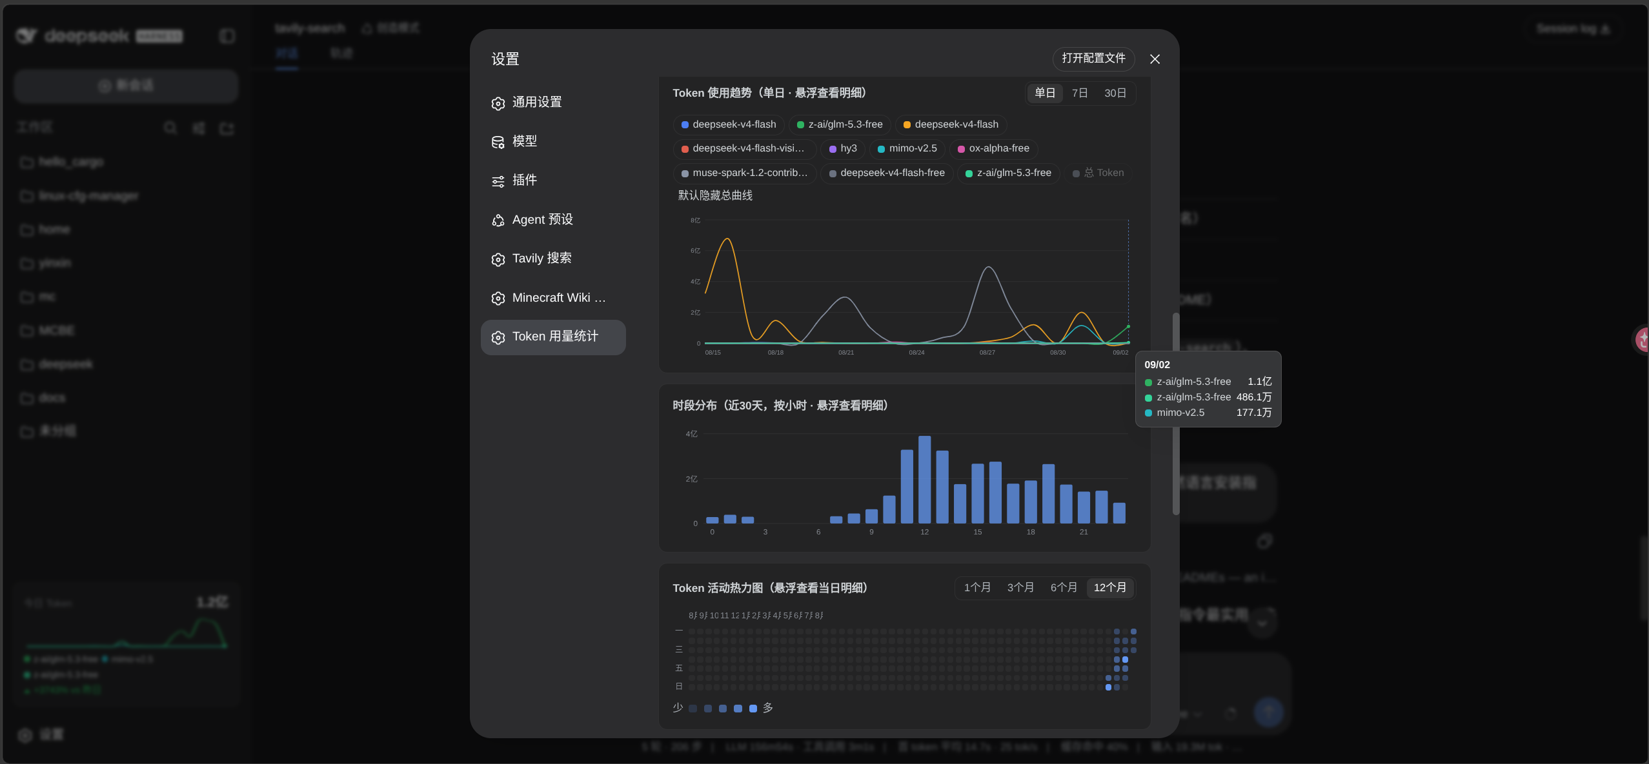Set heatmap range to 12个月
Image resolution: width=1649 pixels, height=764 pixels.
1109,587
